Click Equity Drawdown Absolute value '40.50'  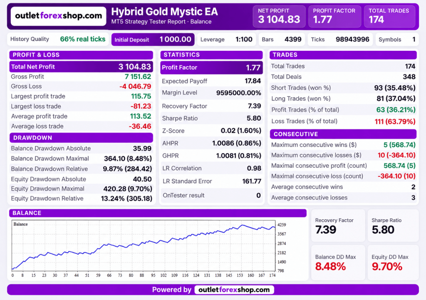click(142, 179)
